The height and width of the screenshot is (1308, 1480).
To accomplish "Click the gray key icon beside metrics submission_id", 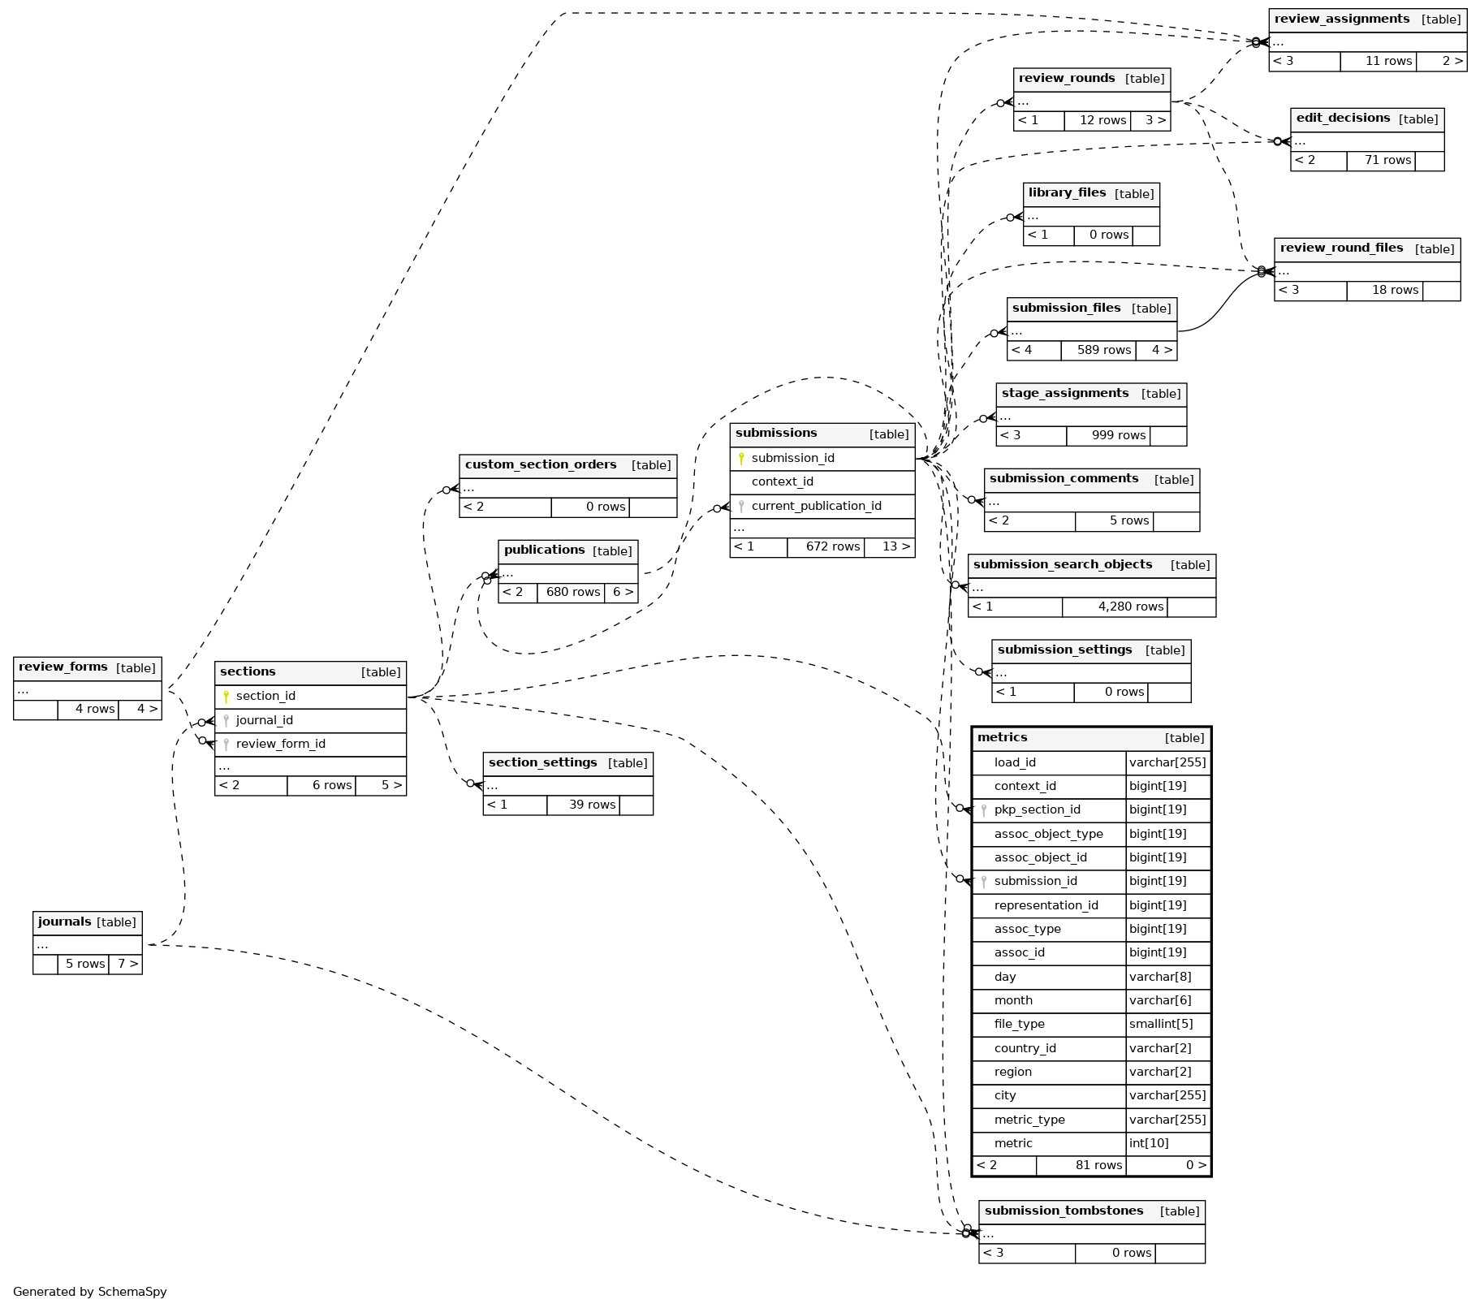I will (984, 882).
